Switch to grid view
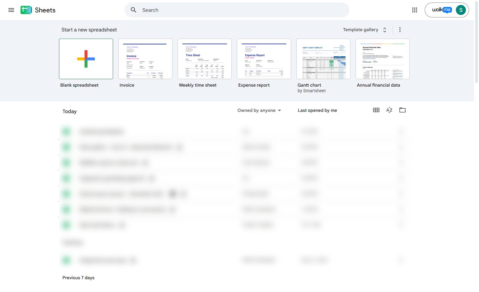Image resolution: width=479 pixels, height=292 pixels. 376,110
